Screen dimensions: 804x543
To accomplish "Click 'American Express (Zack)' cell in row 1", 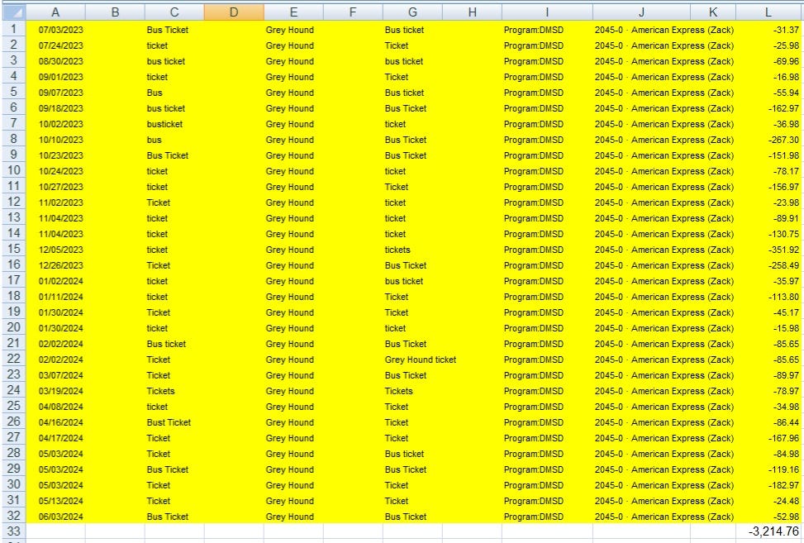I will tap(664, 30).
